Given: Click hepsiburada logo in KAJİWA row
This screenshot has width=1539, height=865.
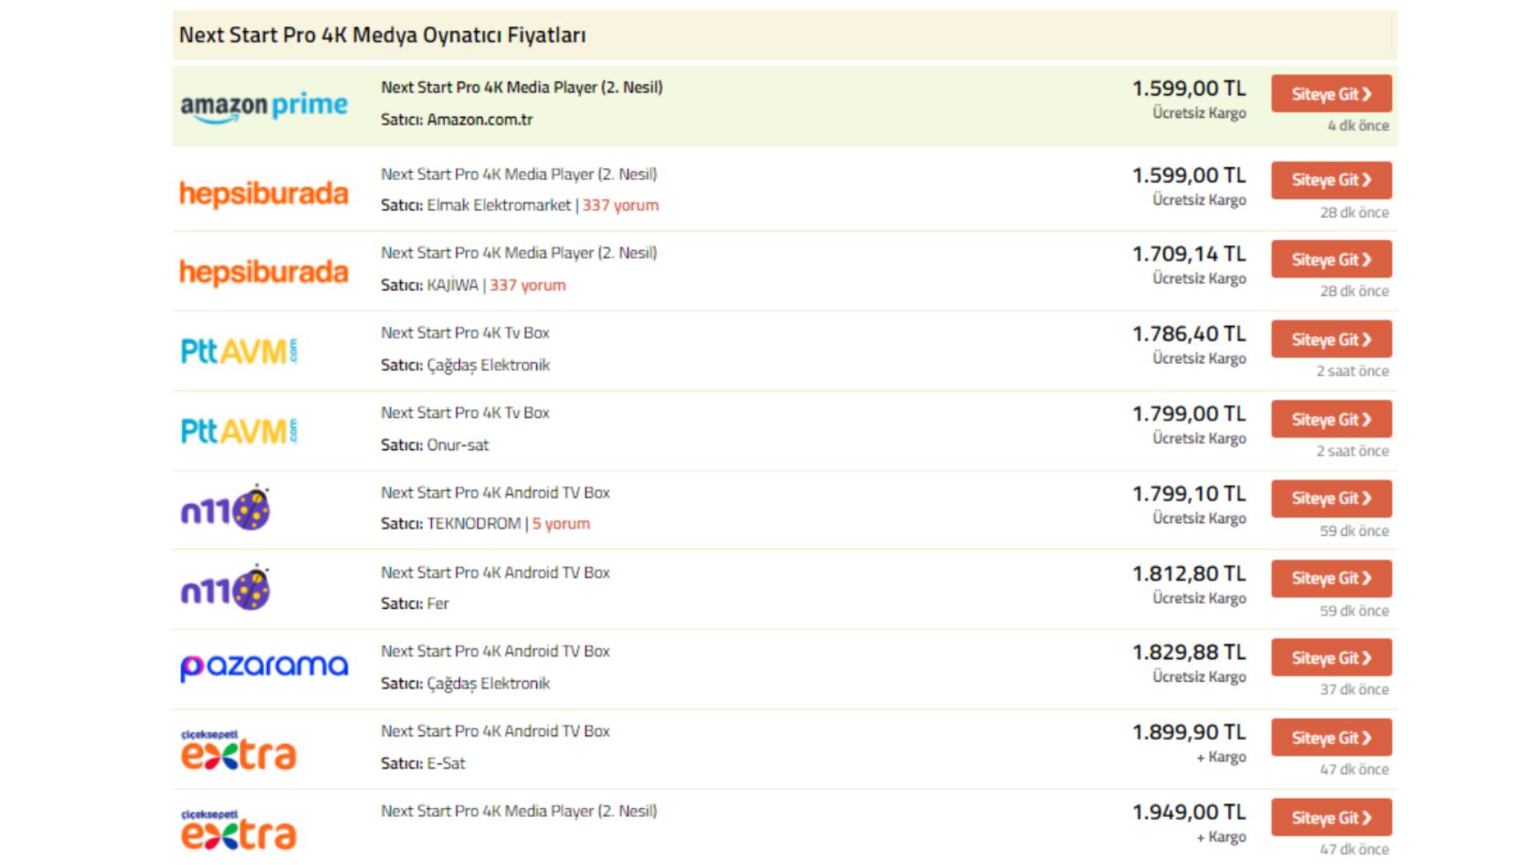Looking at the screenshot, I should pyautogui.click(x=264, y=272).
